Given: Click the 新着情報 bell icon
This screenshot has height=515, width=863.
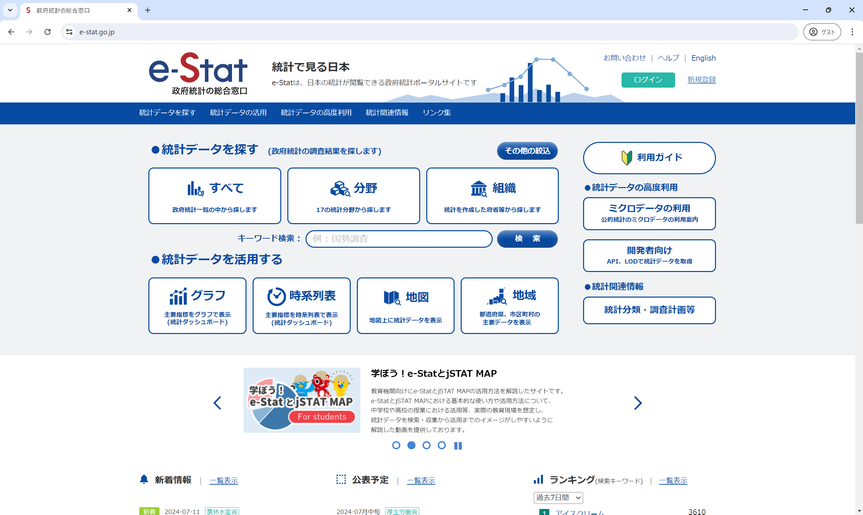Looking at the screenshot, I should coord(144,479).
